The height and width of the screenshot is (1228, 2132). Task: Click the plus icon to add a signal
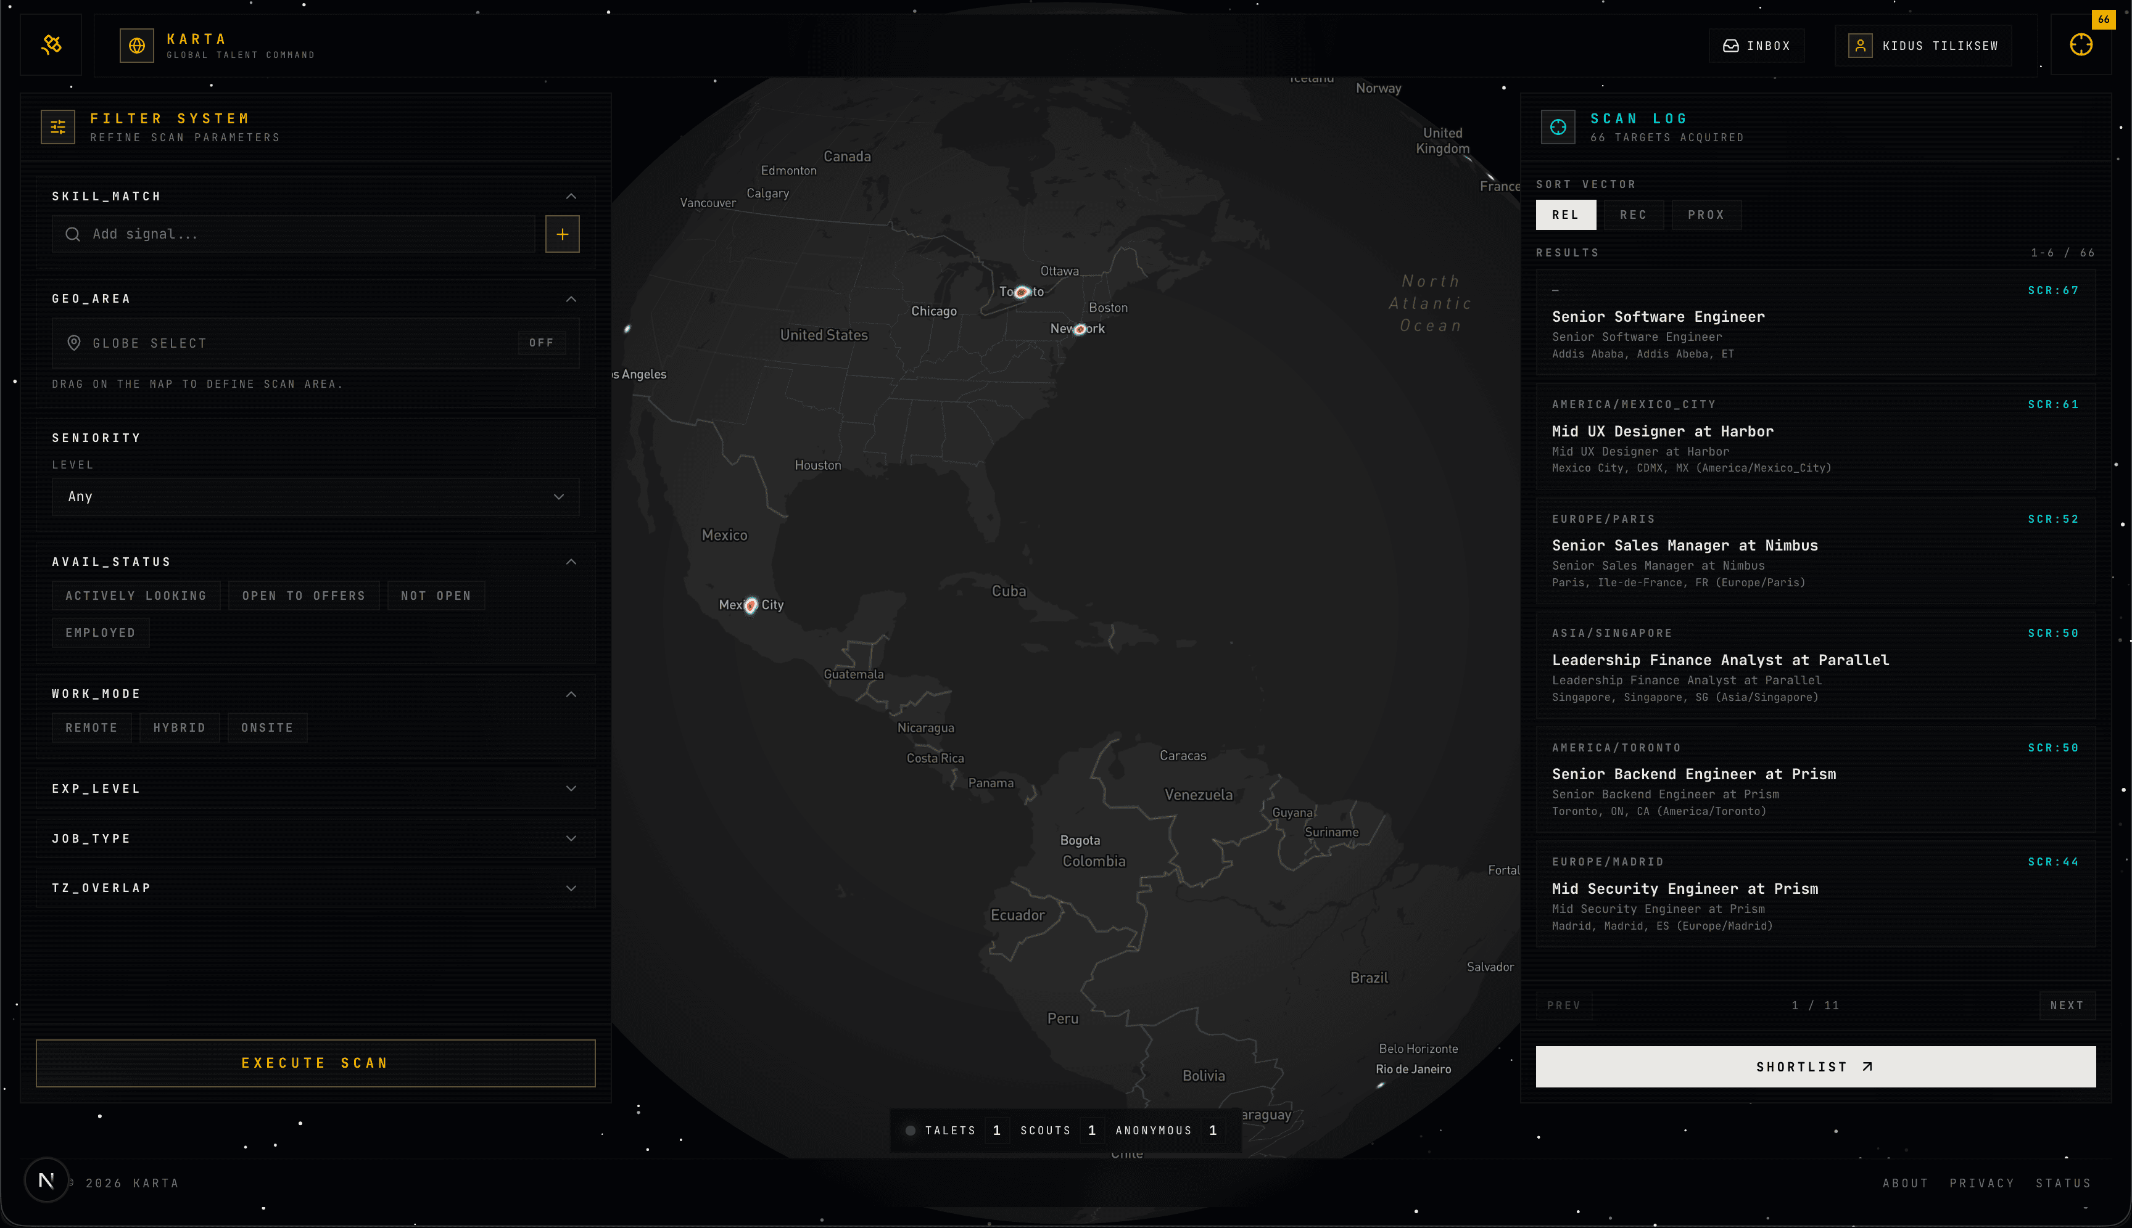click(x=562, y=234)
